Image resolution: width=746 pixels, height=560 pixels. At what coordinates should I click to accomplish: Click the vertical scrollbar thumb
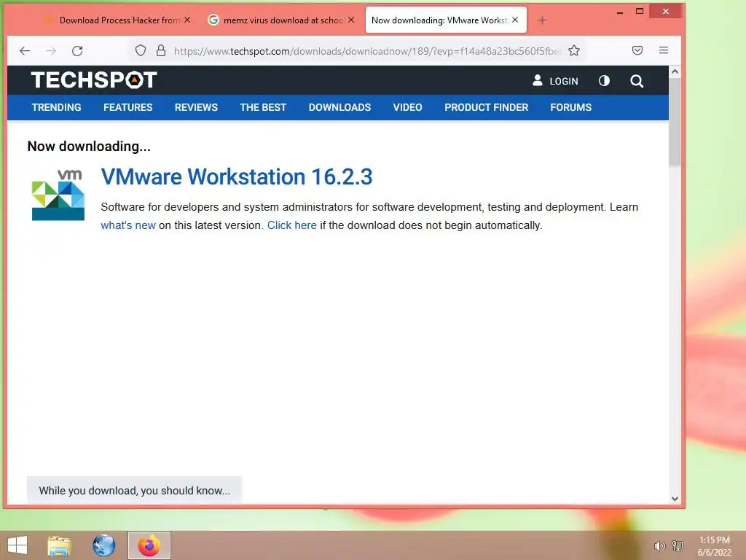click(x=675, y=122)
